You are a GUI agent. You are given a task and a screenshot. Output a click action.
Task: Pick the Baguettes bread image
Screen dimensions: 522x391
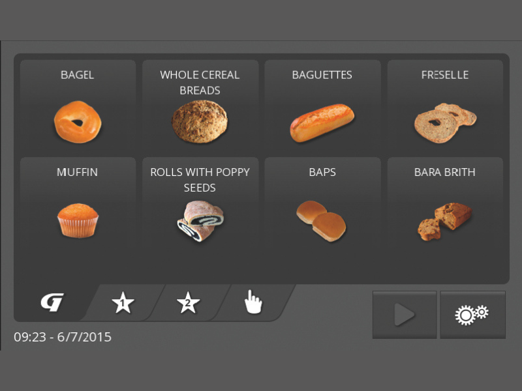point(322,123)
